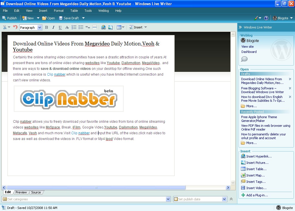Click the comment speech bubble icon

click(244, 59)
